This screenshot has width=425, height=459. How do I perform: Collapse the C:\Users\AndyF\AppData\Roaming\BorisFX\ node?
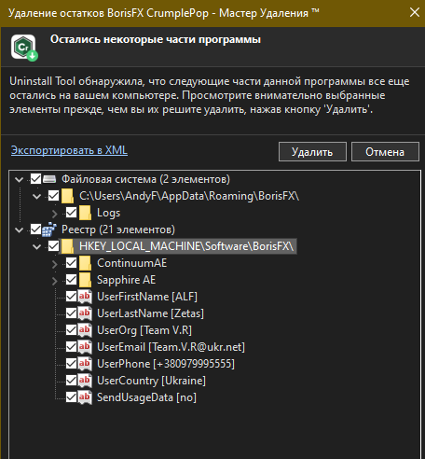tap(37, 196)
